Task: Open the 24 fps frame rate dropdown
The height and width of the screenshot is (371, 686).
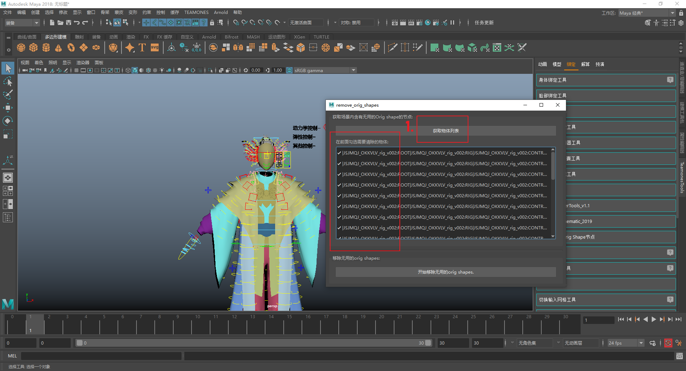Action: [641, 343]
